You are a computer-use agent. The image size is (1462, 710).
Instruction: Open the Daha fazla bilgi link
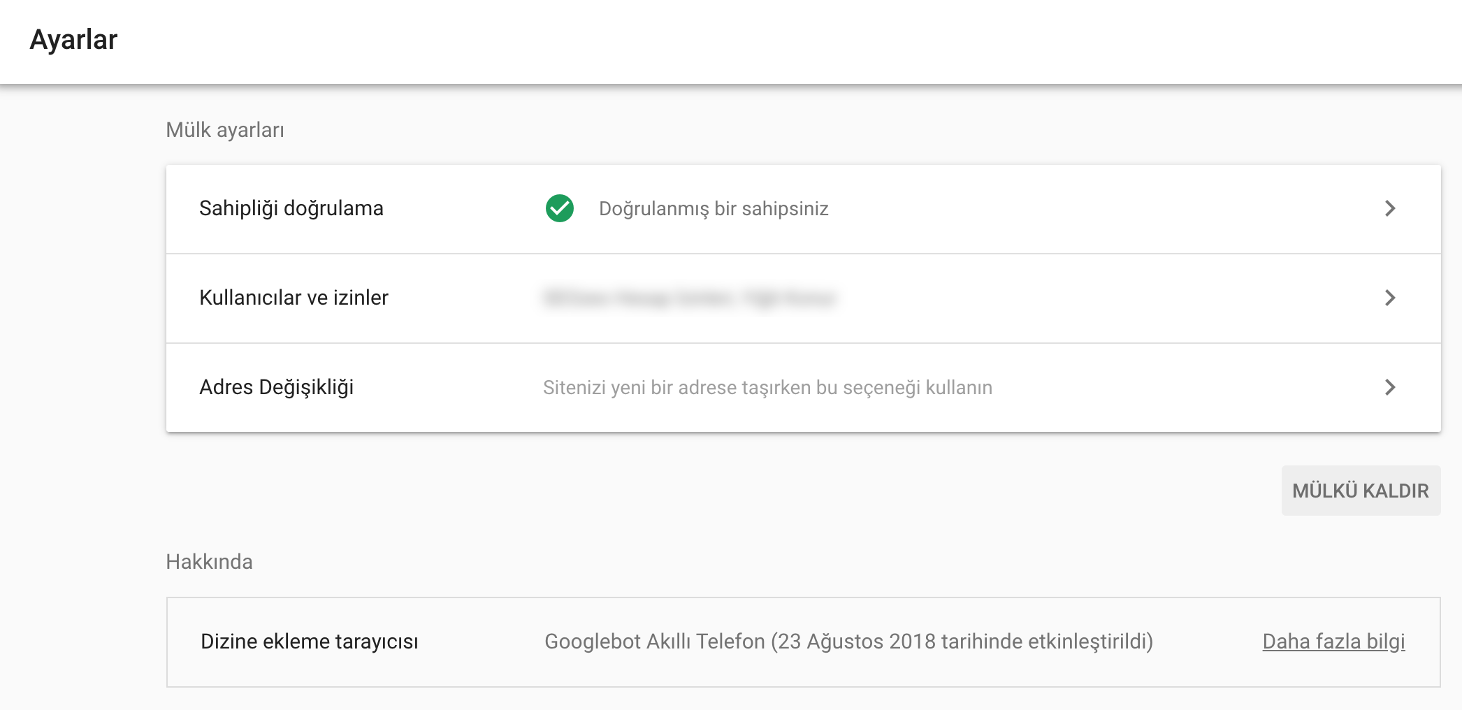pyautogui.click(x=1333, y=642)
